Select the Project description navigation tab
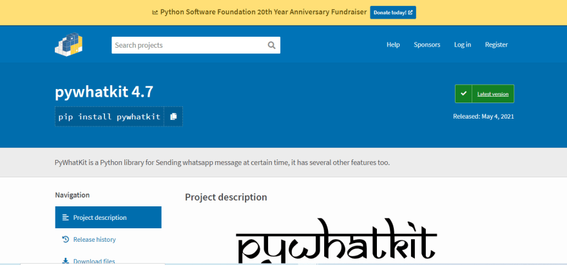This screenshot has width=567, height=265. (x=108, y=217)
